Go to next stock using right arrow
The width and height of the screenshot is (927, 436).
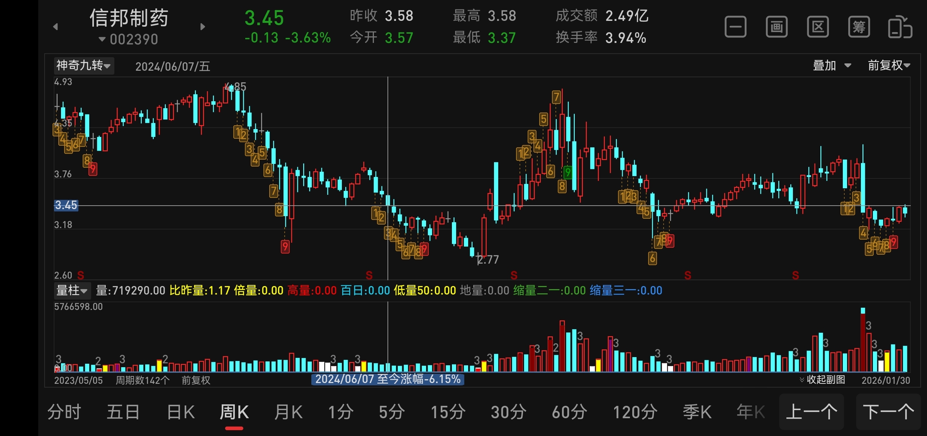click(203, 27)
